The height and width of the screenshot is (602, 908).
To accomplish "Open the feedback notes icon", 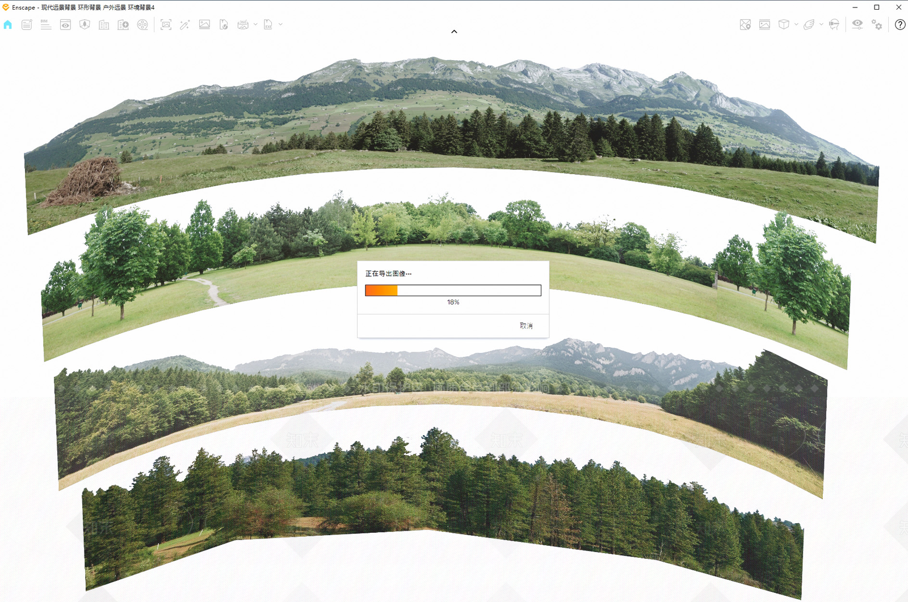I will (x=27, y=25).
